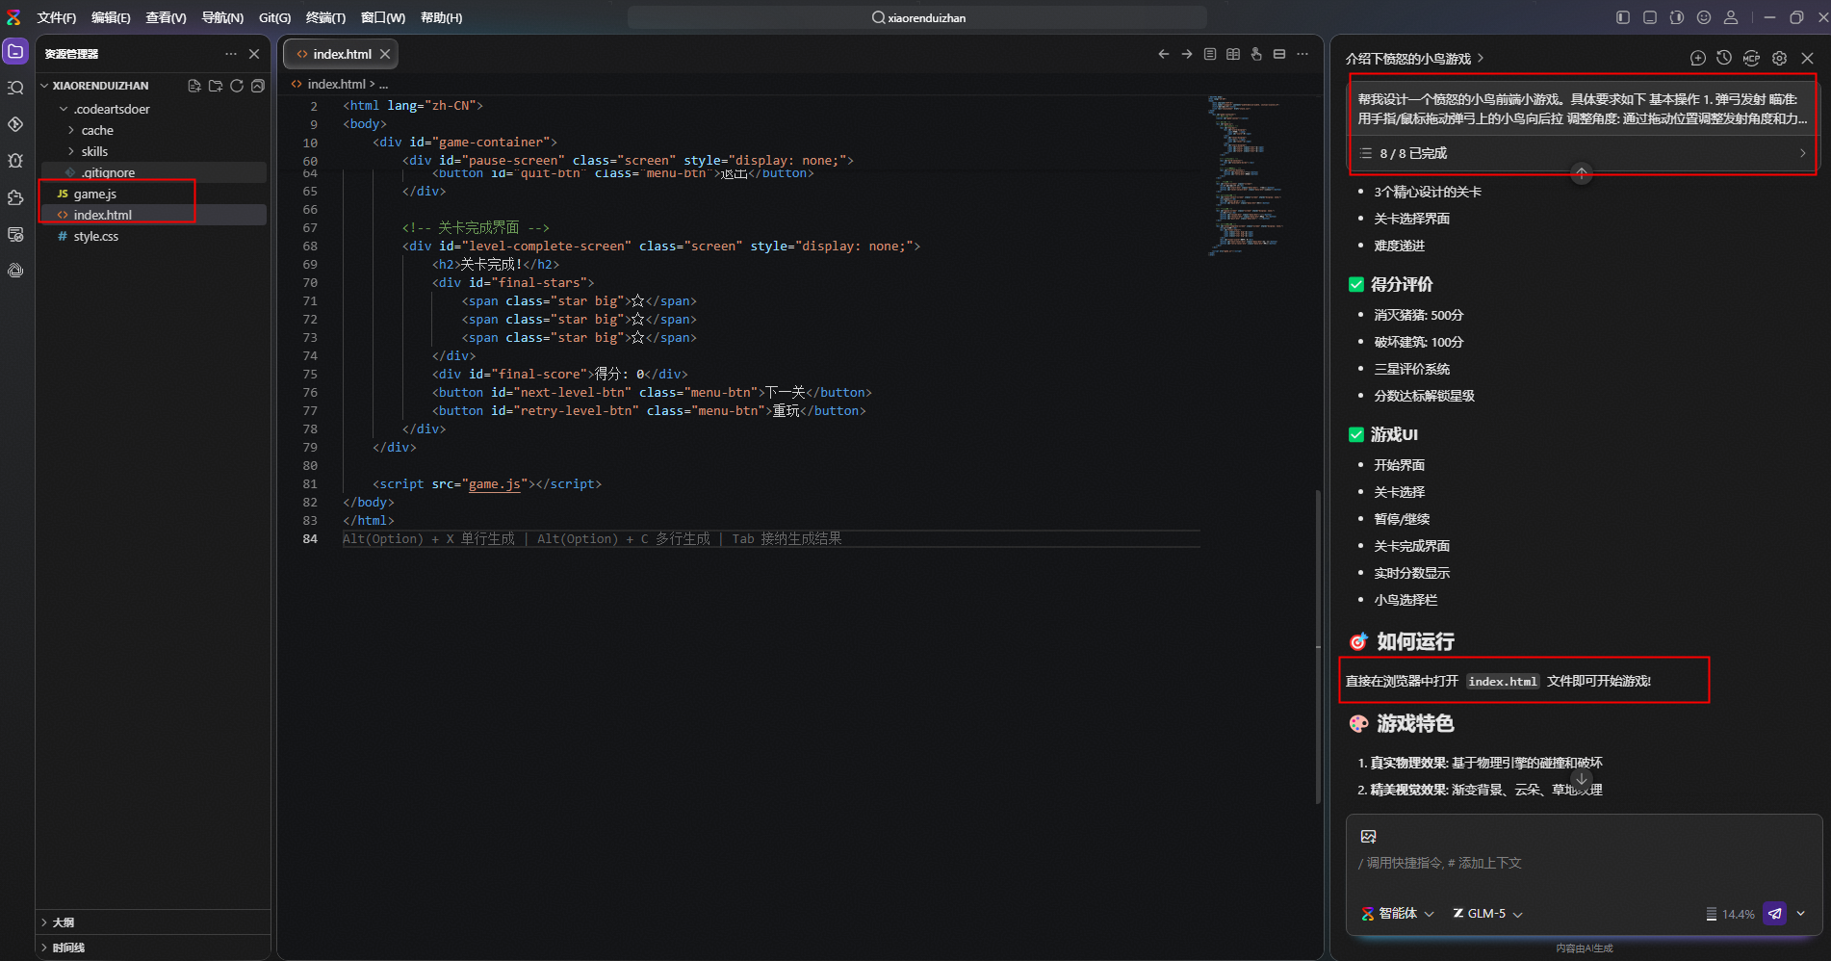Screen dimensions: 1831x961
Task: Open style.css in the file tree
Action: click(96, 236)
